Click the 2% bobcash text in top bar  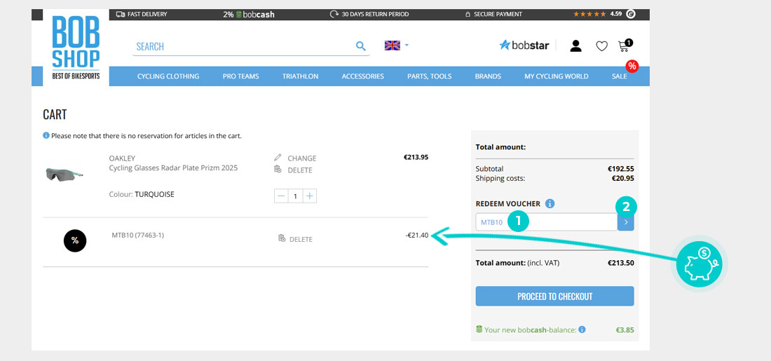coord(249,14)
